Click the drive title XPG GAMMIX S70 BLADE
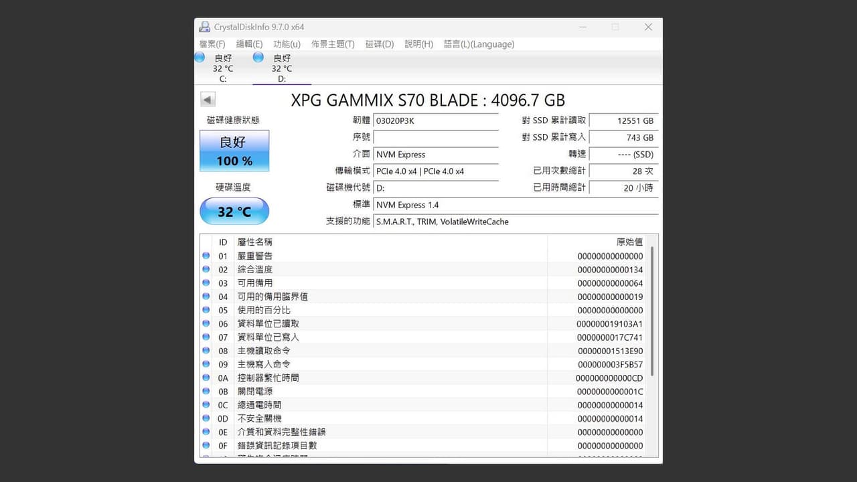Viewport: 857px width, 482px height. (x=428, y=100)
